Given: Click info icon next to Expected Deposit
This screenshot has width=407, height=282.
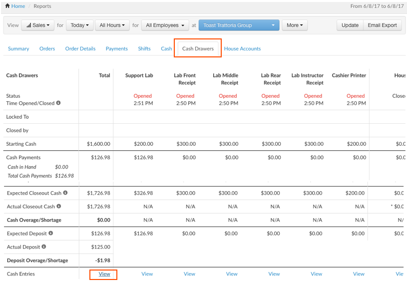Looking at the screenshot, I should (50, 233).
